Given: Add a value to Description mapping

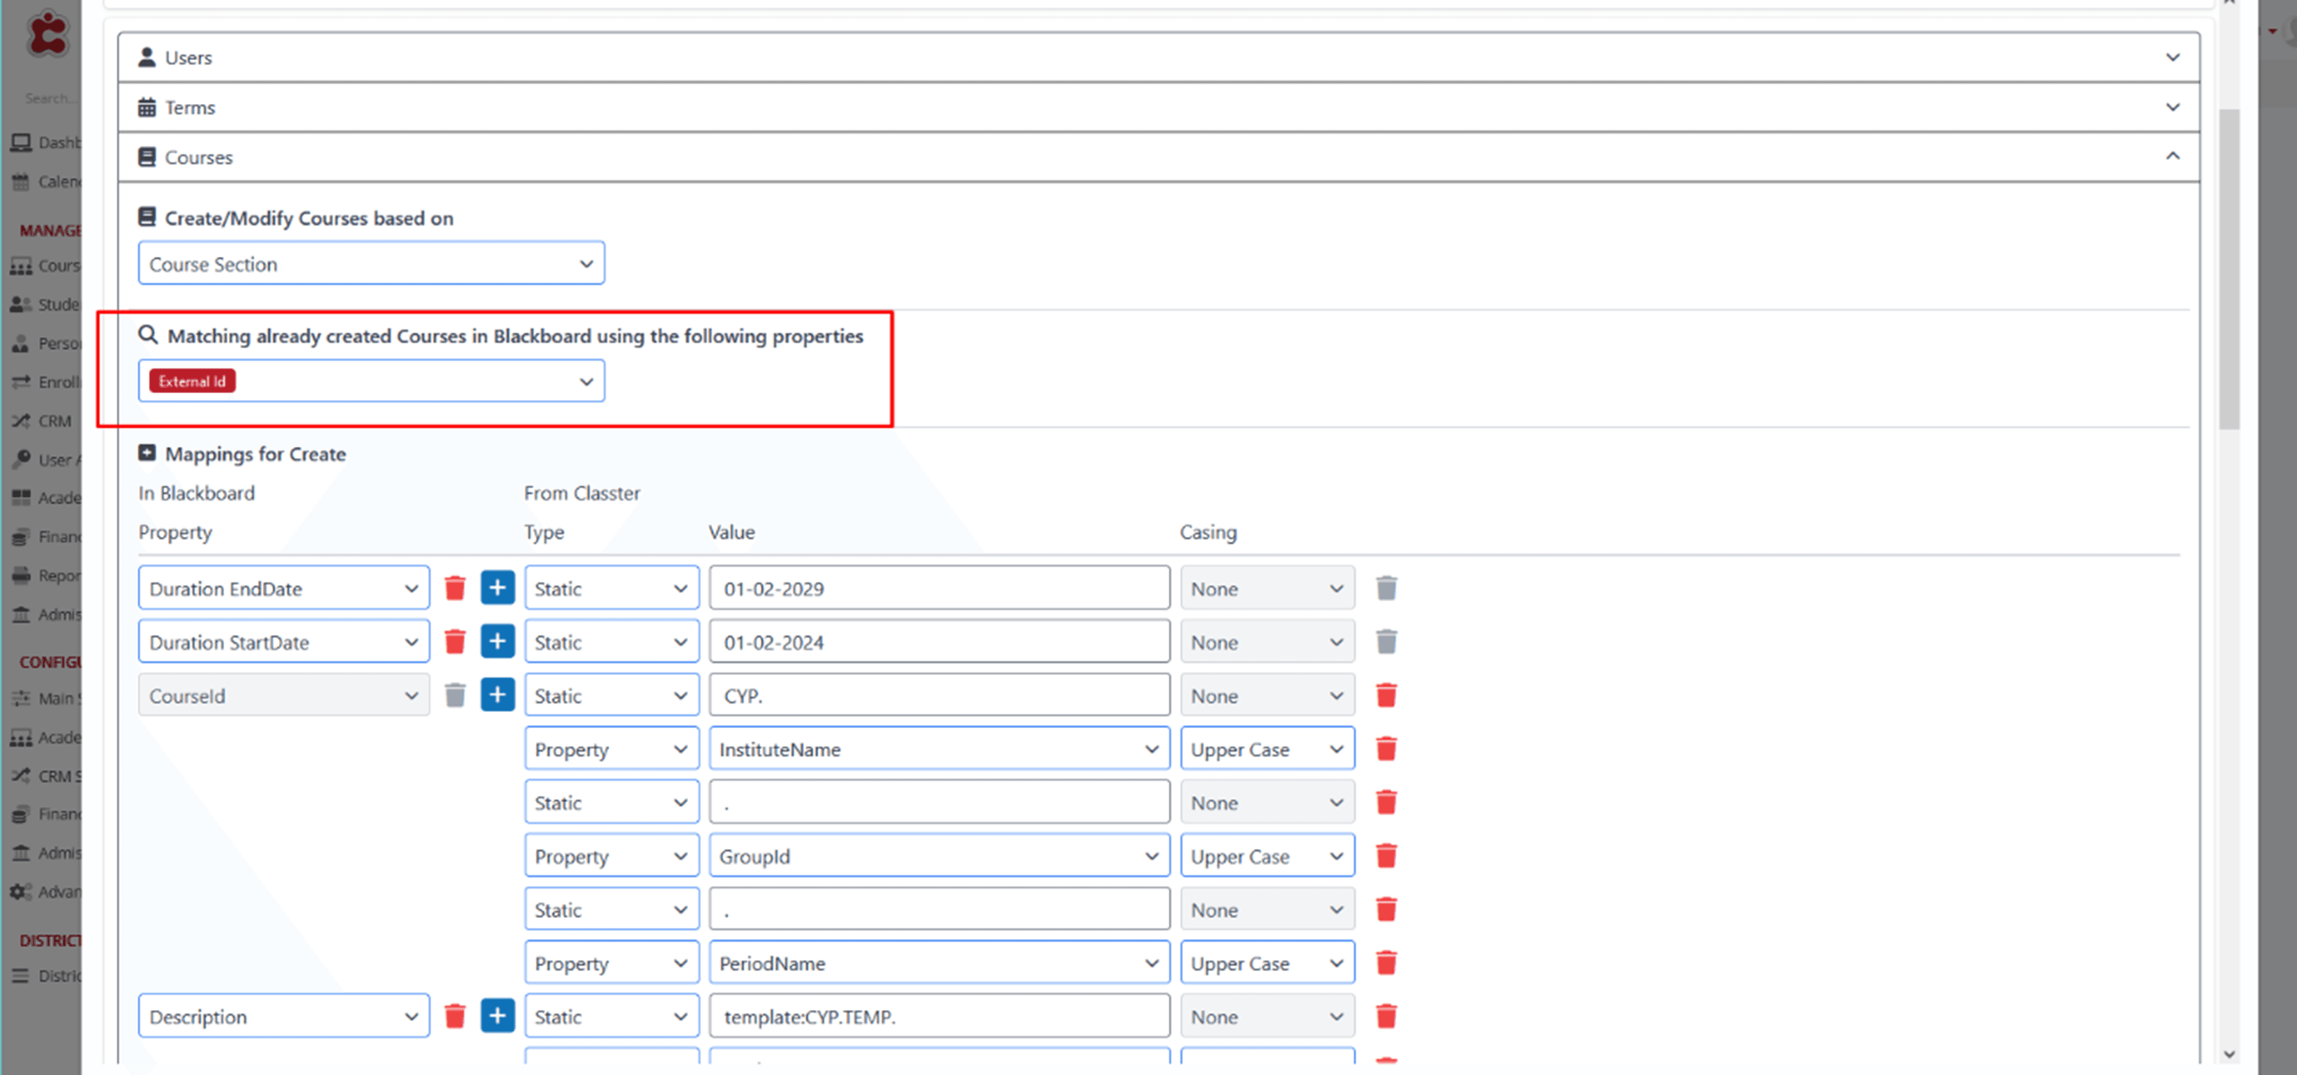Looking at the screenshot, I should (498, 1016).
